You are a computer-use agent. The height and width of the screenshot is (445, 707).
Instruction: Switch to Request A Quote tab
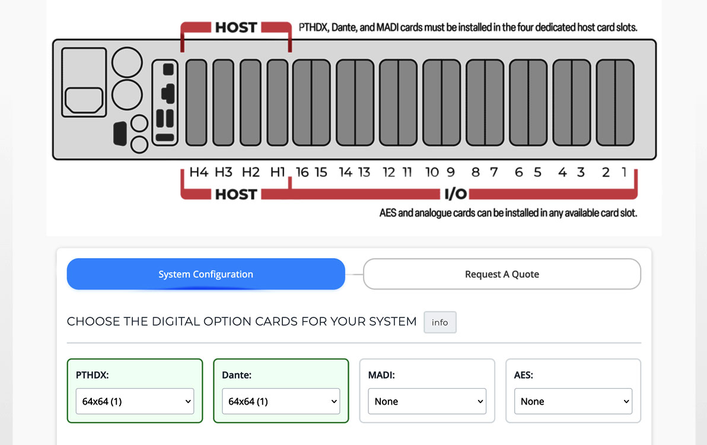click(x=502, y=274)
